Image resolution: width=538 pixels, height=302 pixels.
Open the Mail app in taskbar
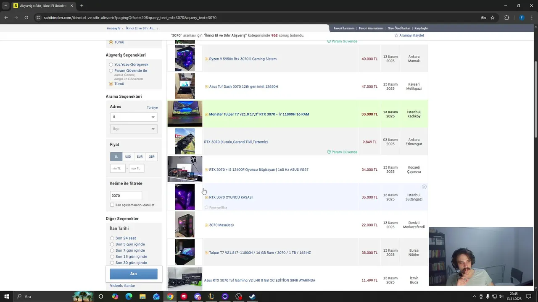pos(156,297)
